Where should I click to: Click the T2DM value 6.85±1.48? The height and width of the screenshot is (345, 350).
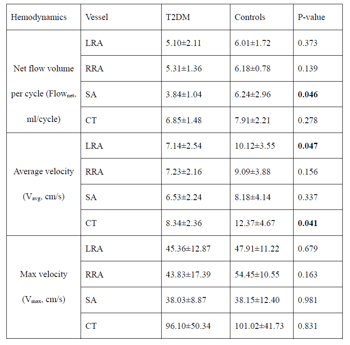pos(184,120)
